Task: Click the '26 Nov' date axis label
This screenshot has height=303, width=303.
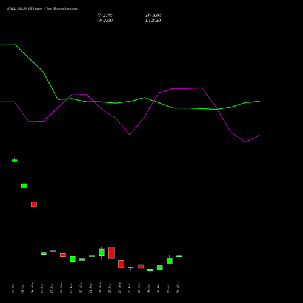Action: point(119,288)
